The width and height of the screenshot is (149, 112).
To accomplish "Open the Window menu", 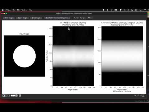I will click(x=24, y=10).
